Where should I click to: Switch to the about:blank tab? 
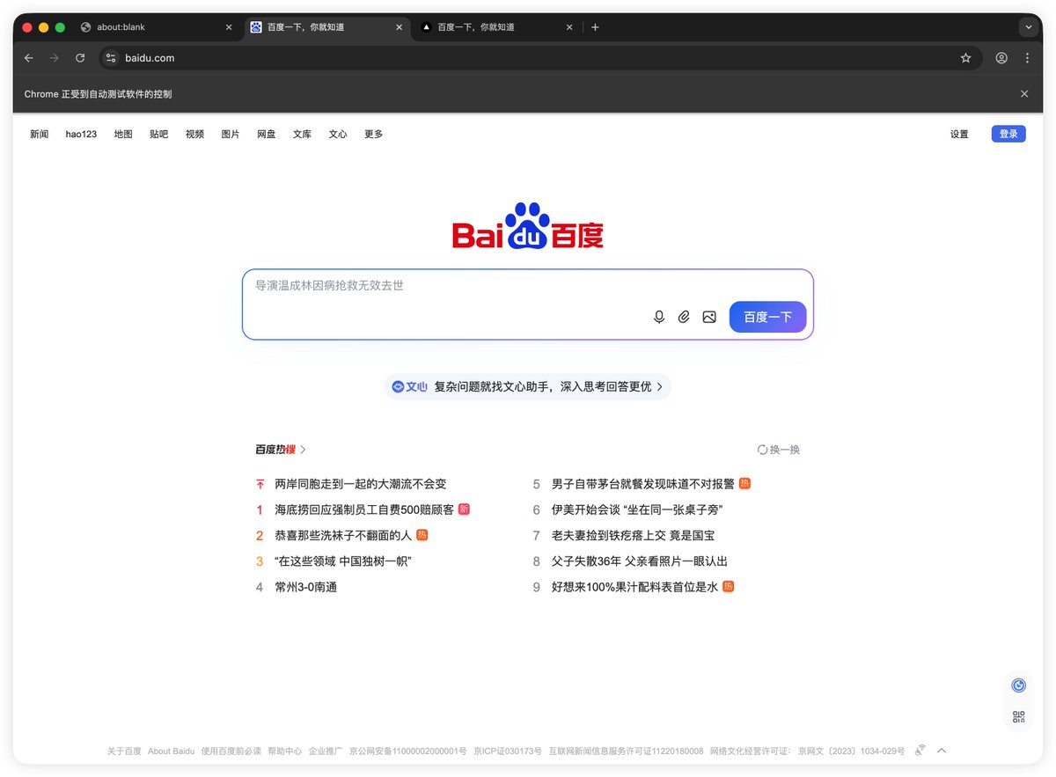[x=155, y=27]
